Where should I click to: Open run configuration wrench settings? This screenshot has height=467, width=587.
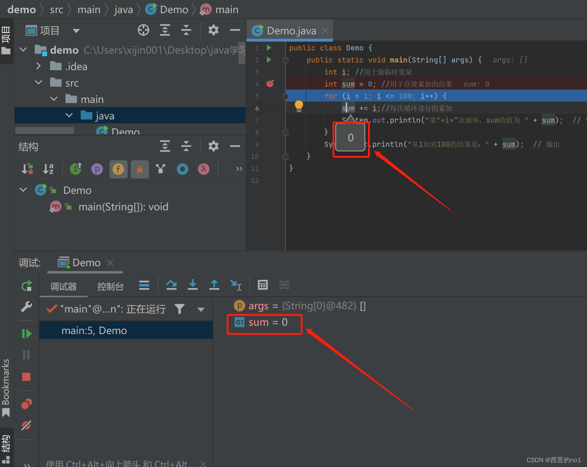[x=26, y=307]
